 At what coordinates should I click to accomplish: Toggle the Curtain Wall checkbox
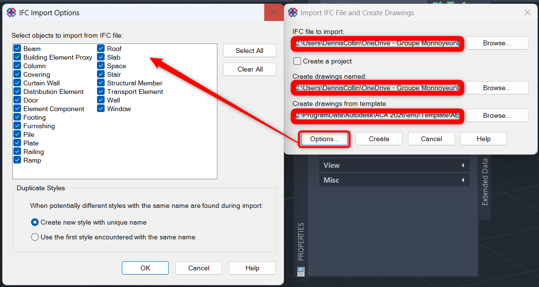coord(17,83)
